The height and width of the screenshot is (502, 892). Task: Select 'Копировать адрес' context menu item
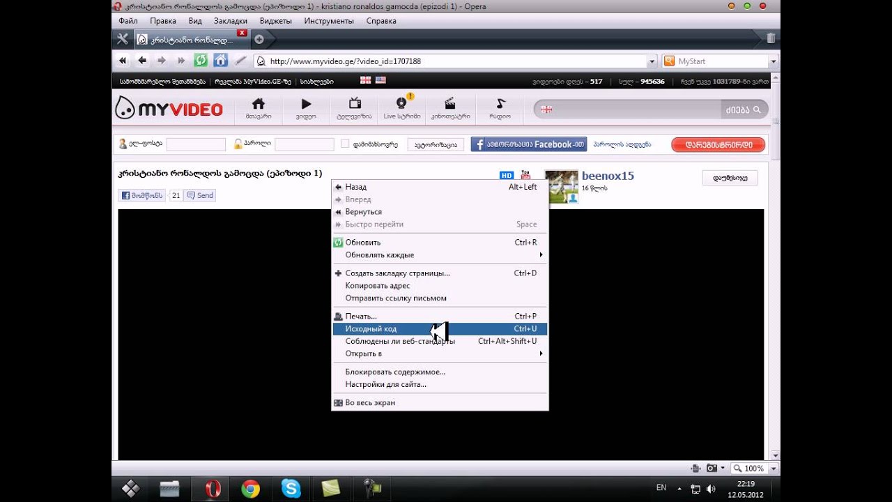coord(439,286)
